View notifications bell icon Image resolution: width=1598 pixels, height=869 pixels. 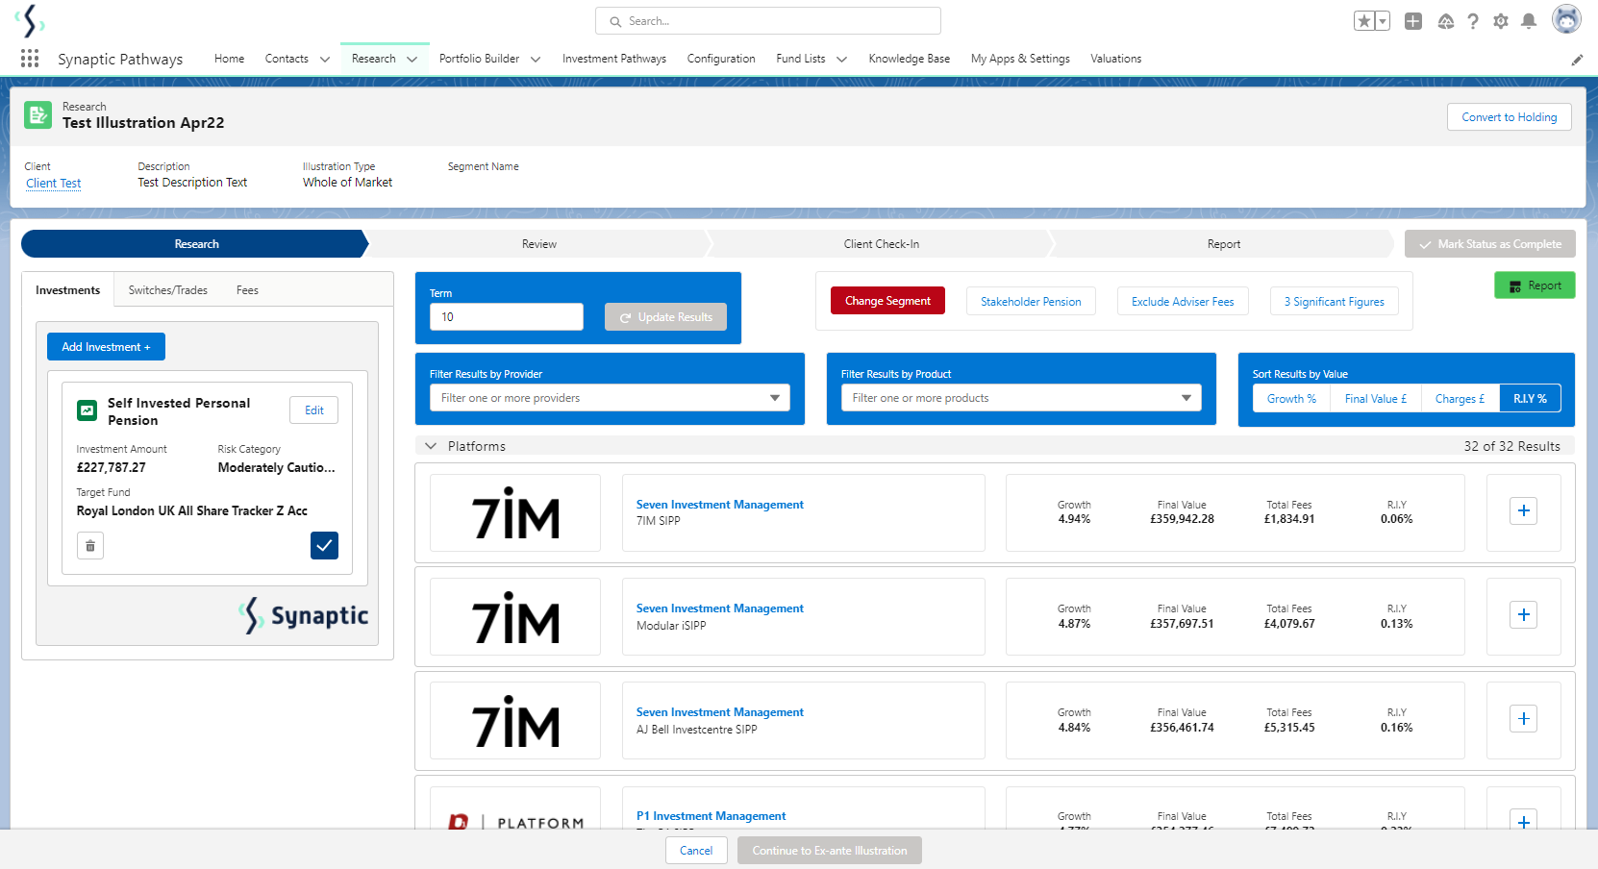click(1529, 21)
